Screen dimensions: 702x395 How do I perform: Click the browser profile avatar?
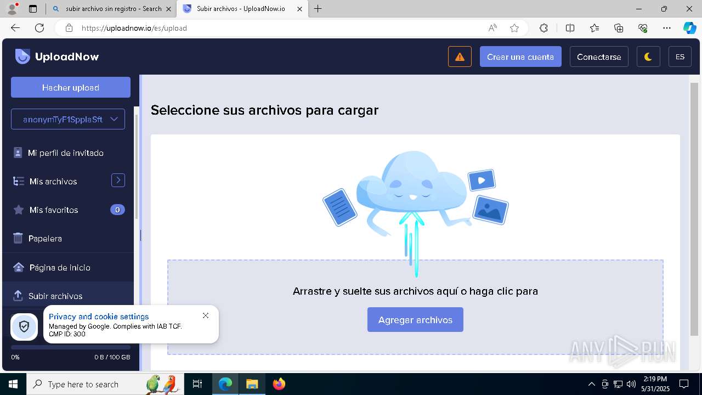point(12,9)
